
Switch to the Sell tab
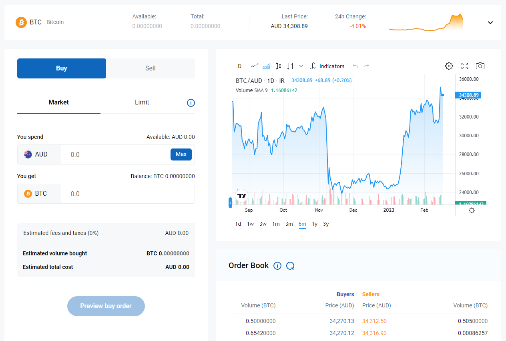pos(151,68)
